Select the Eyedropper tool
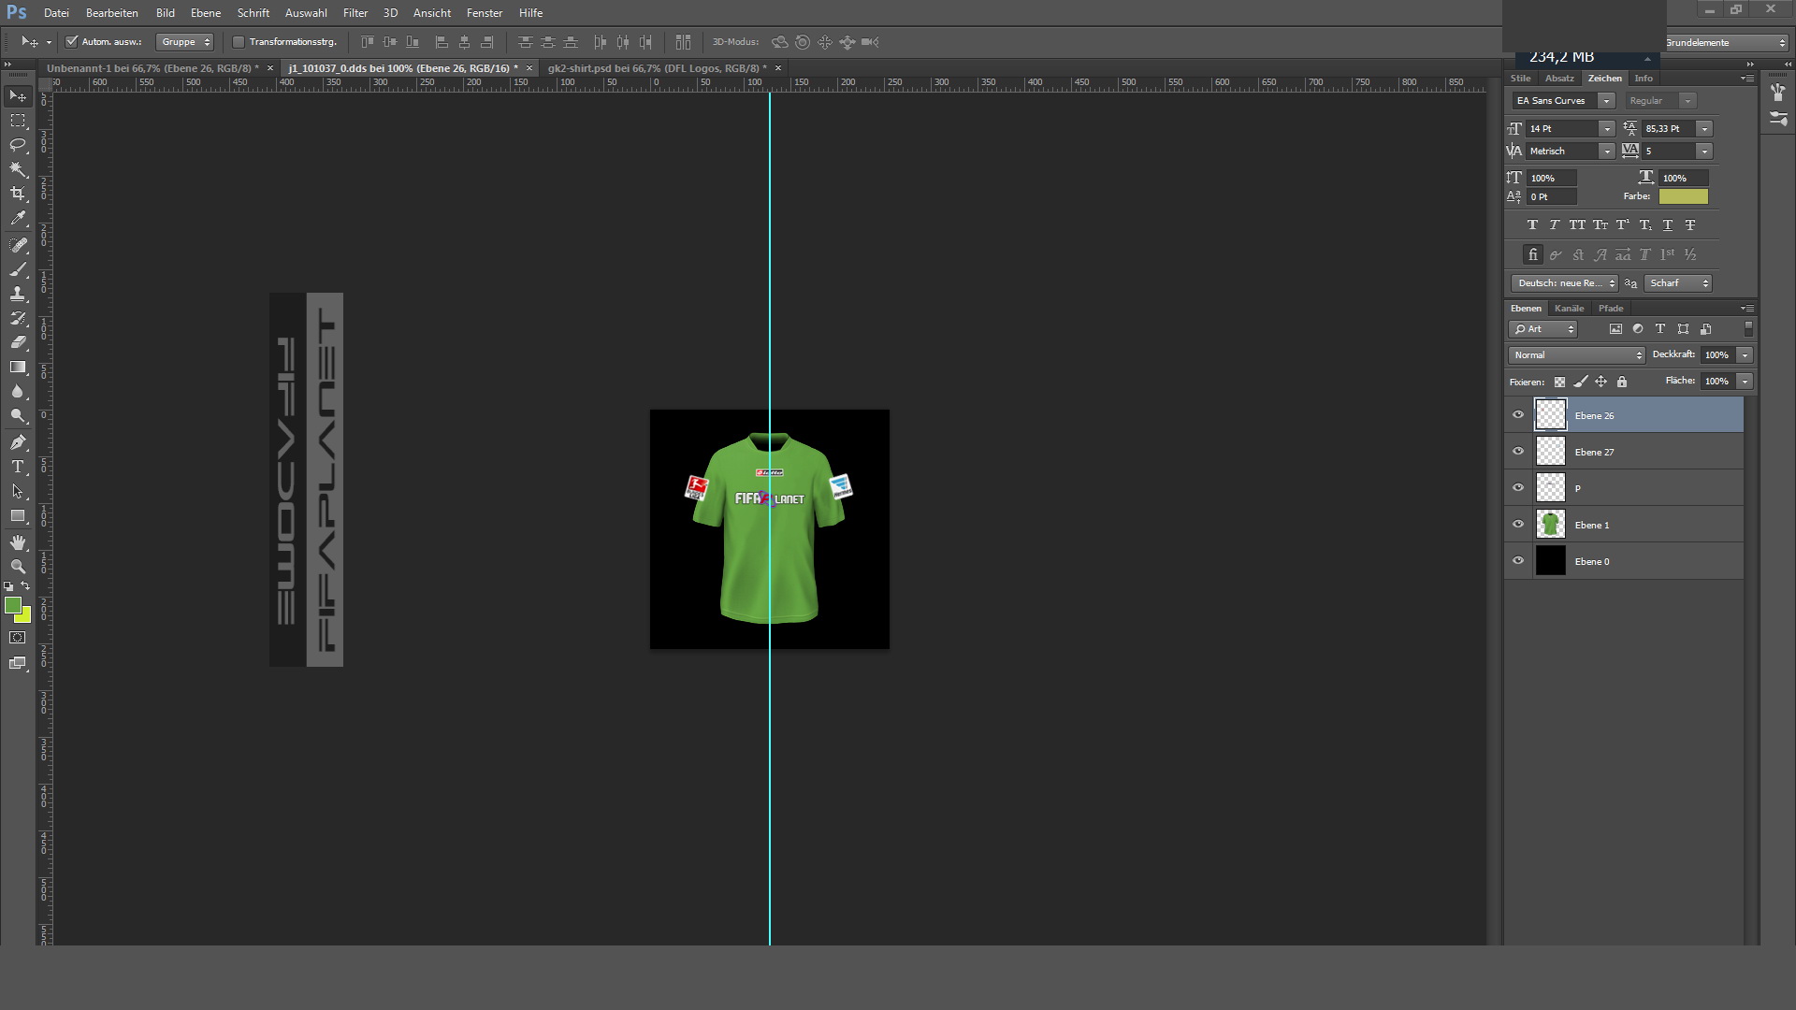 pyautogui.click(x=18, y=218)
